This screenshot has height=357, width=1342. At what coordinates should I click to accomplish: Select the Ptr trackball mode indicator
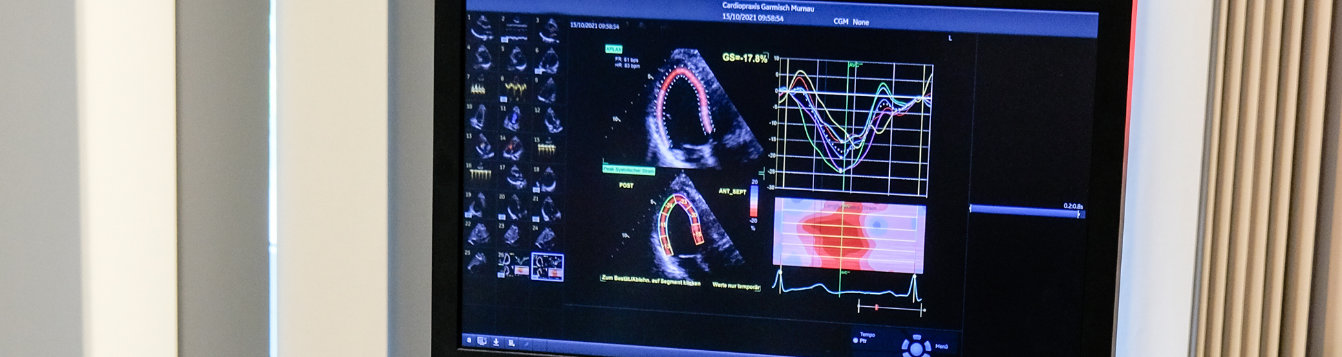pos(860,341)
